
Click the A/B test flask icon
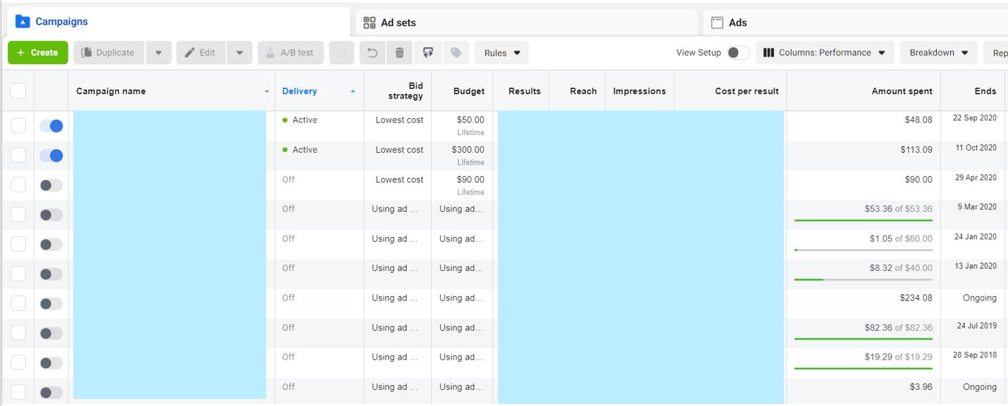pyautogui.click(x=270, y=53)
